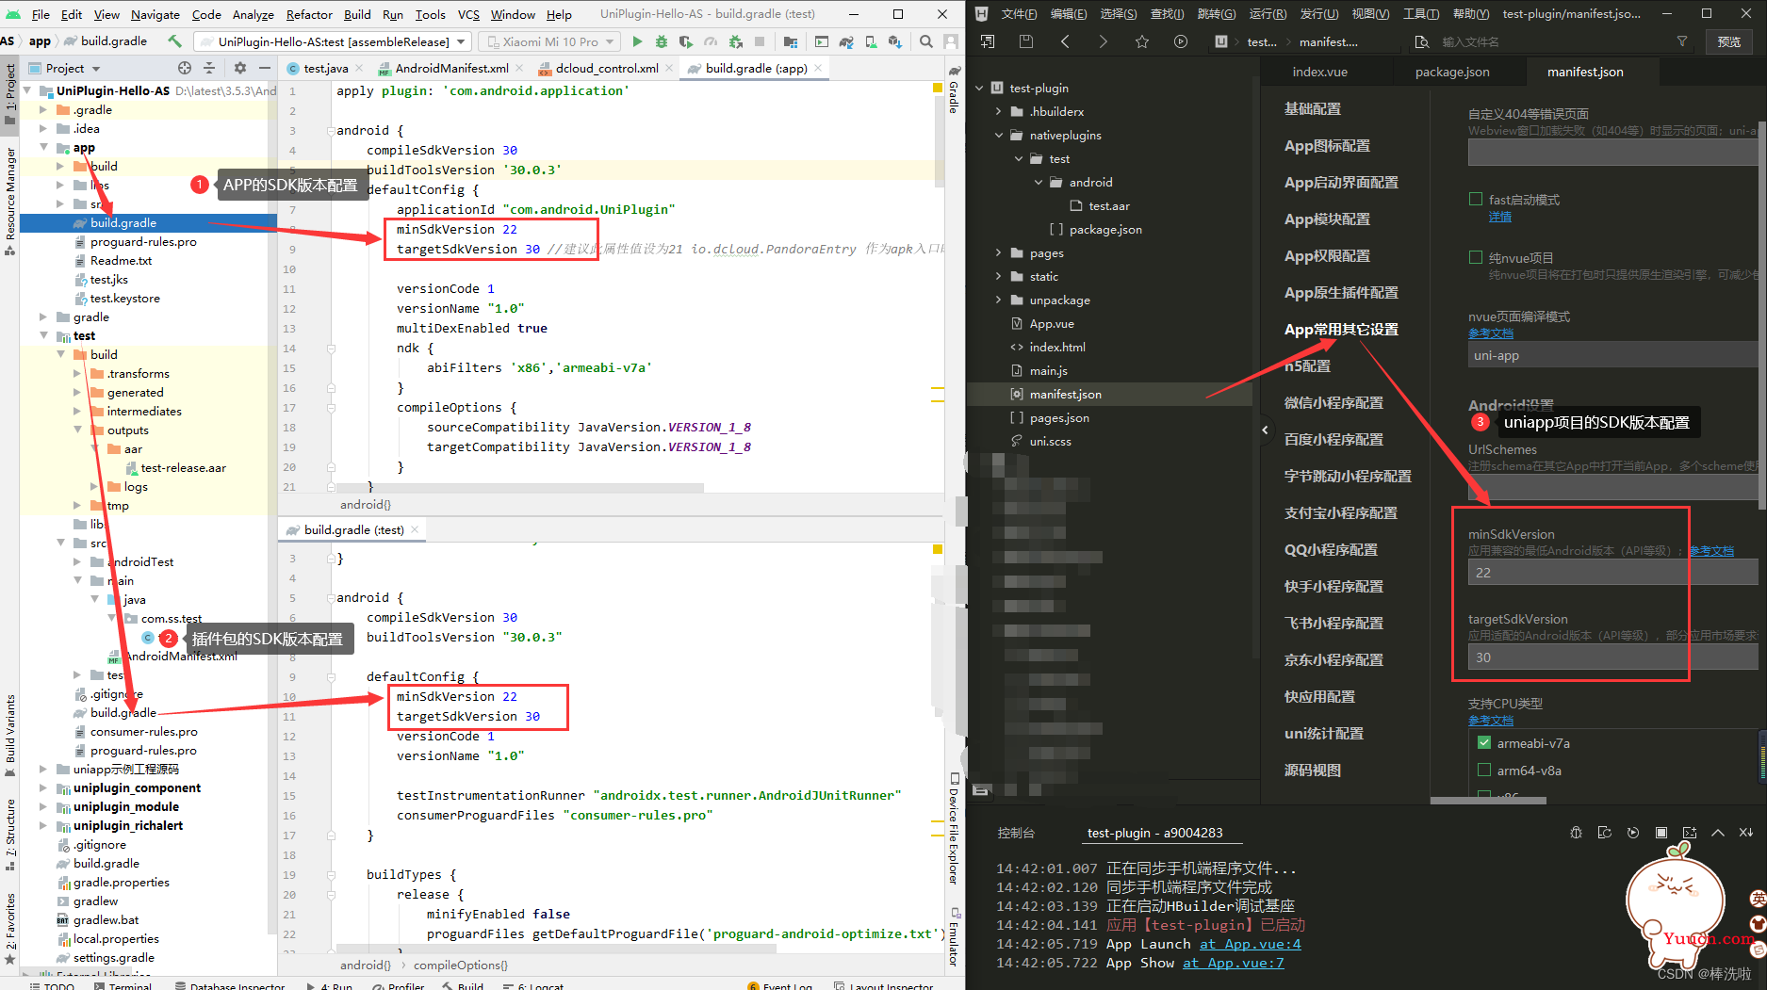Open the assembleRelease run configuration dropdown
The image size is (1767, 990).
click(x=332, y=41)
